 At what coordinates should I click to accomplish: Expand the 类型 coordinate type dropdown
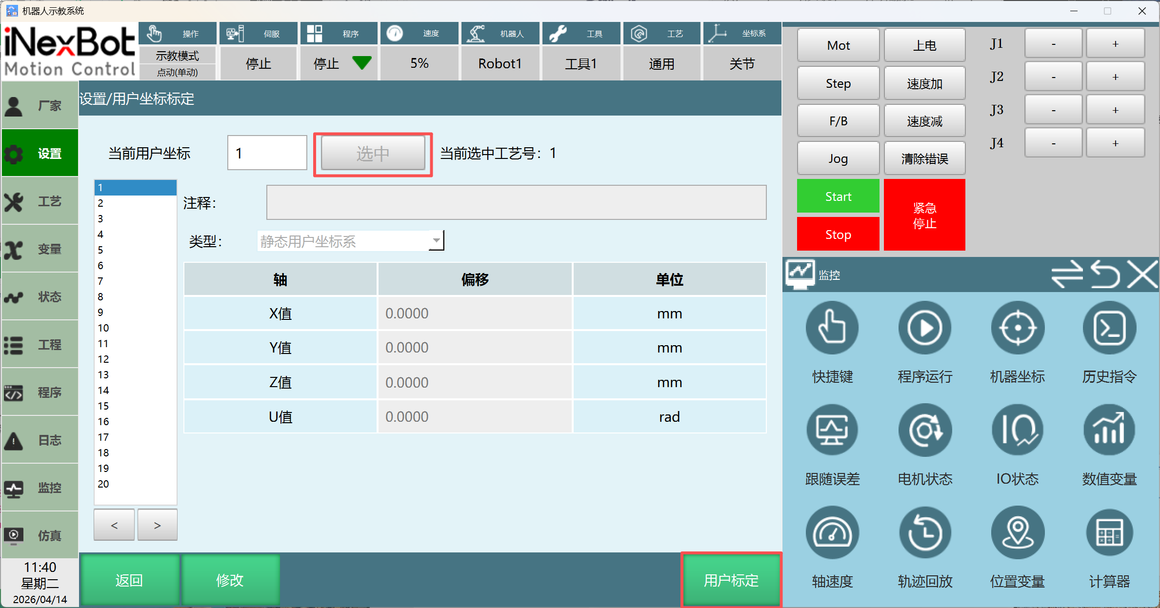436,240
